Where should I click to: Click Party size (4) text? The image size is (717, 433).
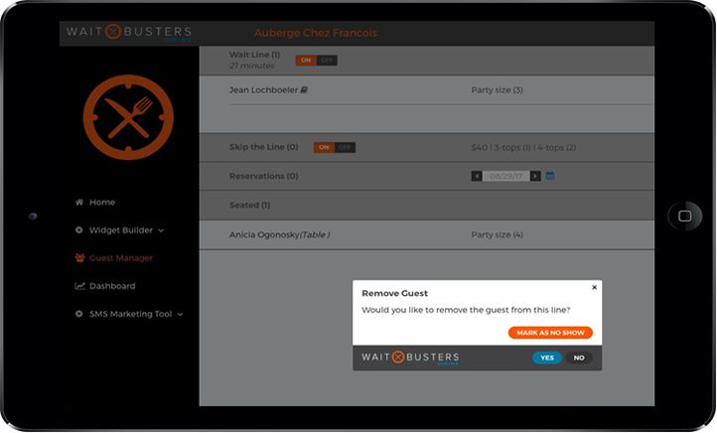point(498,234)
